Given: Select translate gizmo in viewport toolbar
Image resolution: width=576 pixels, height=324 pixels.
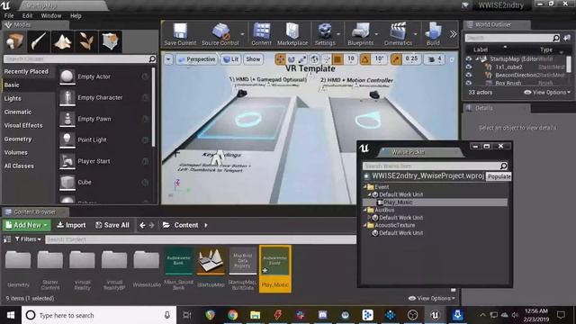Looking at the screenshot, I should pos(280,59).
